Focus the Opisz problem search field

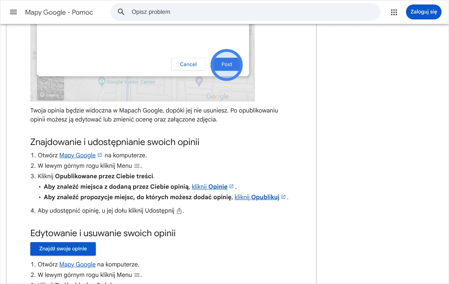coord(245,12)
